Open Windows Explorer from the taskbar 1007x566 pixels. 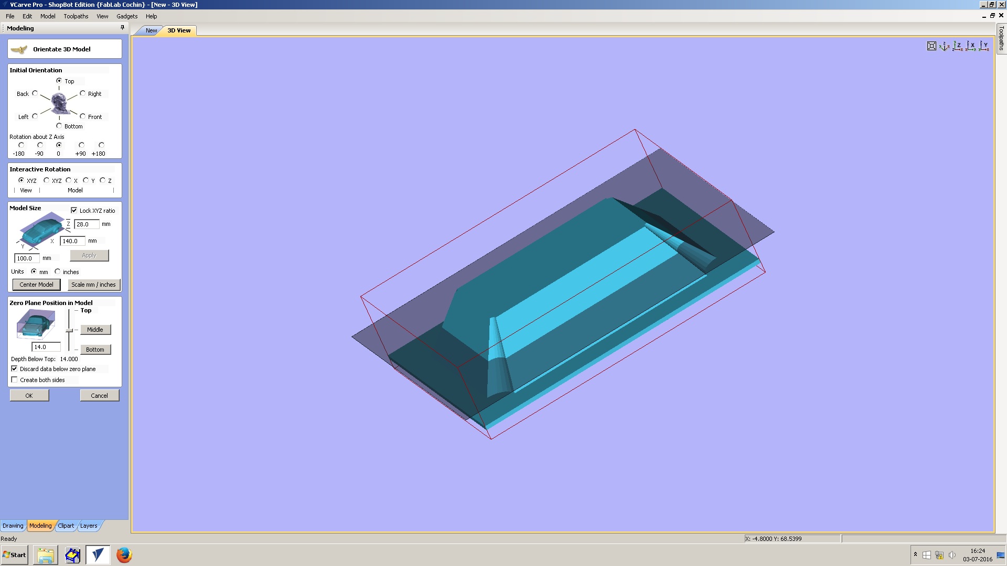tap(46, 555)
